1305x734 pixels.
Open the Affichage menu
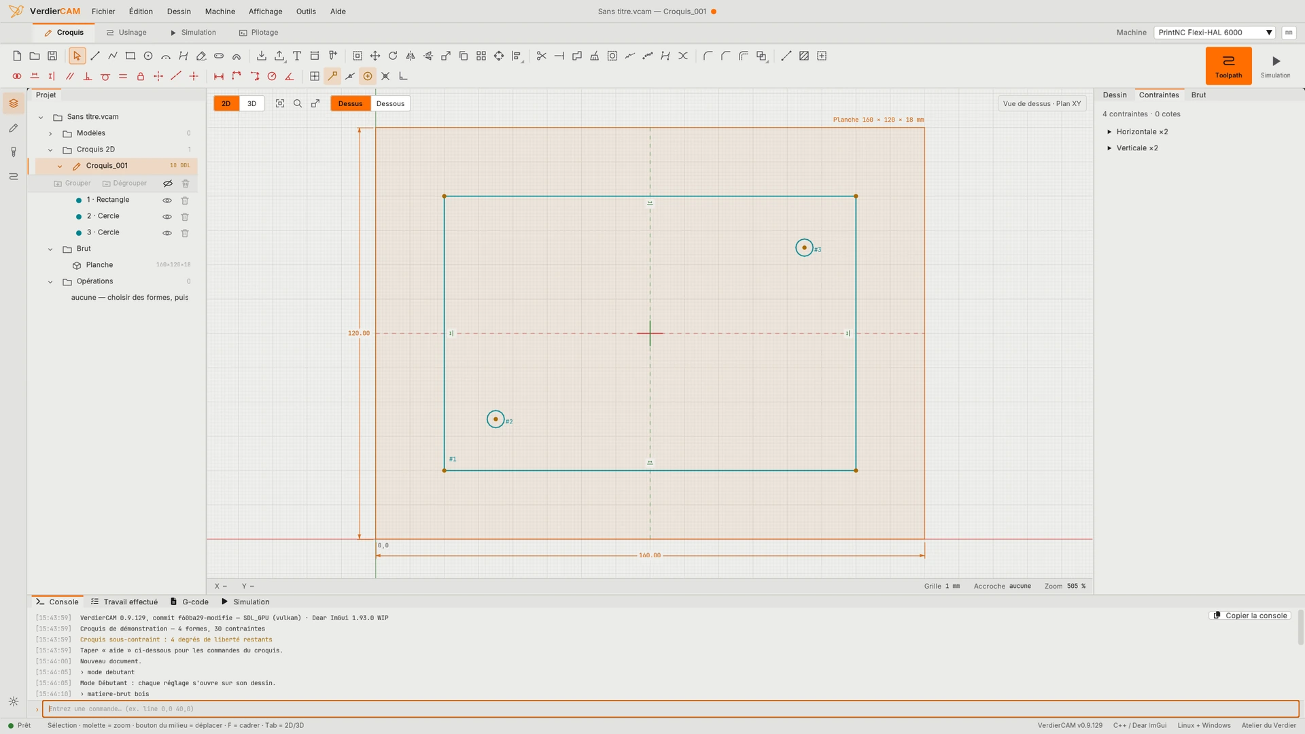265,12
